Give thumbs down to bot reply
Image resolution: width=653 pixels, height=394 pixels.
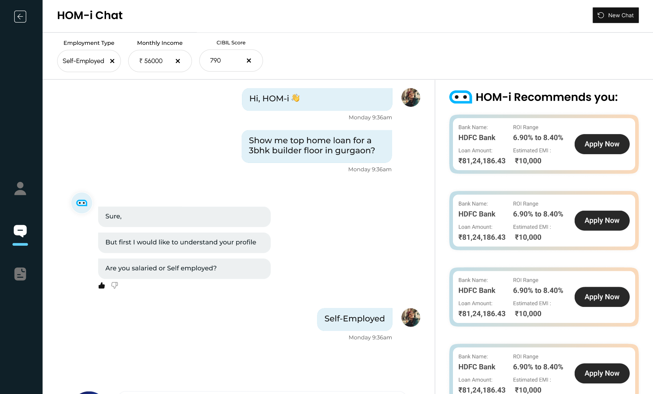coord(115,285)
